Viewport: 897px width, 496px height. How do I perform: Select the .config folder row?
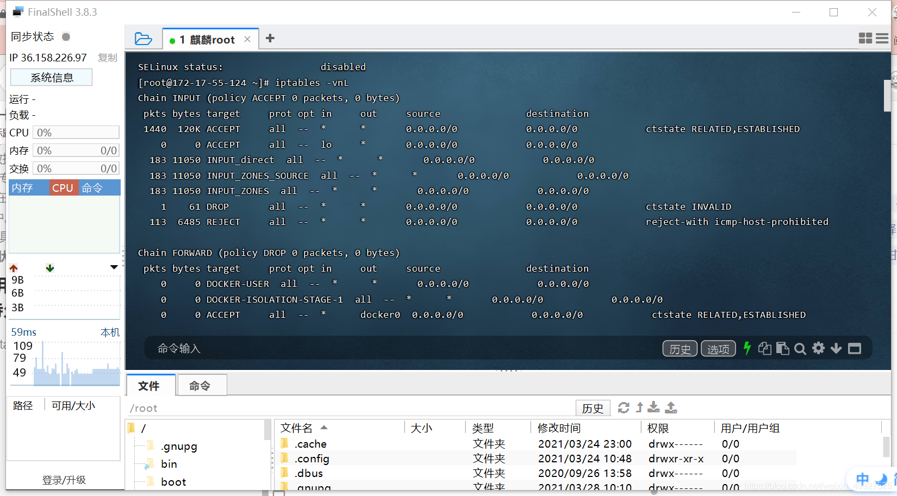tap(535, 459)
